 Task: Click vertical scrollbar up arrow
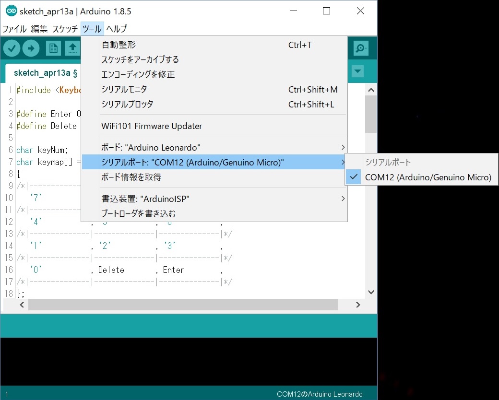point(371,90)
